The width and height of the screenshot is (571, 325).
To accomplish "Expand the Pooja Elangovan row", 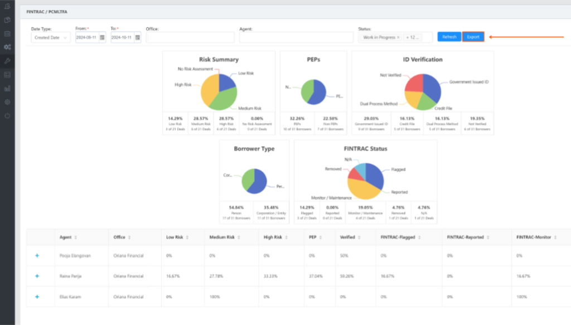I will coord(37,255).
